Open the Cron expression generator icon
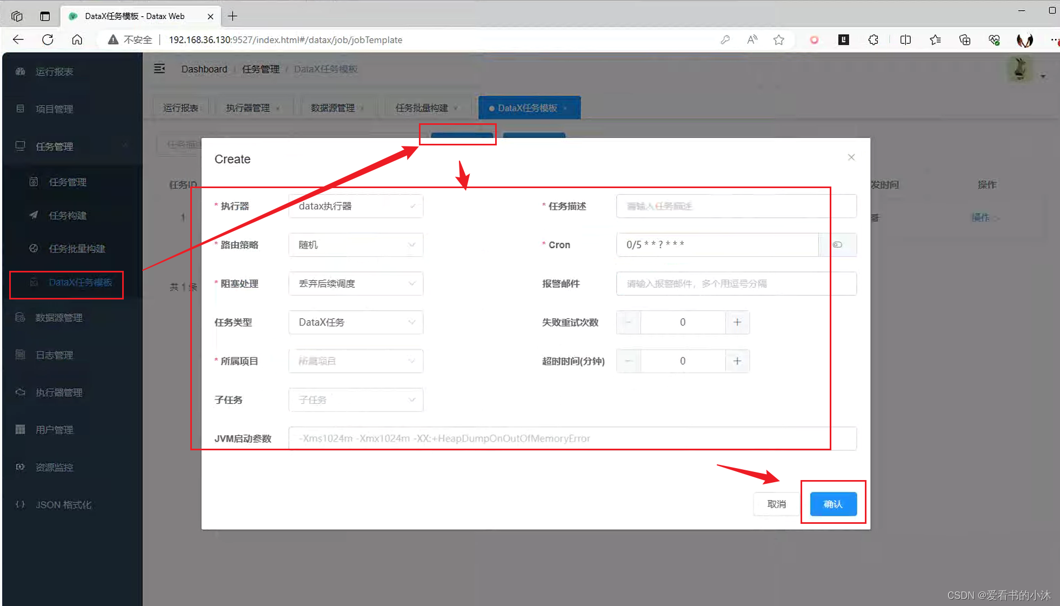 (837, 245)
